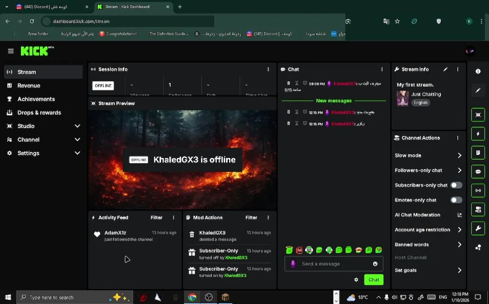The width and height of the screenshot is (489, 304).
Task: Click Windows Start button
Action: point(8,297)
